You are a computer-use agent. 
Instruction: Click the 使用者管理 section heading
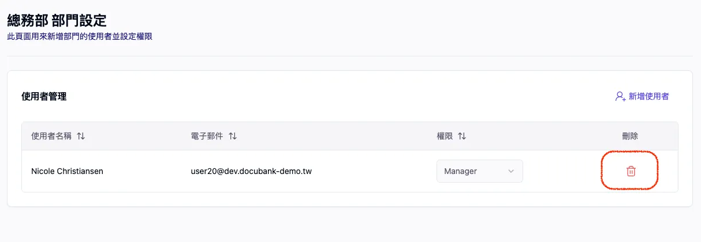44,96
